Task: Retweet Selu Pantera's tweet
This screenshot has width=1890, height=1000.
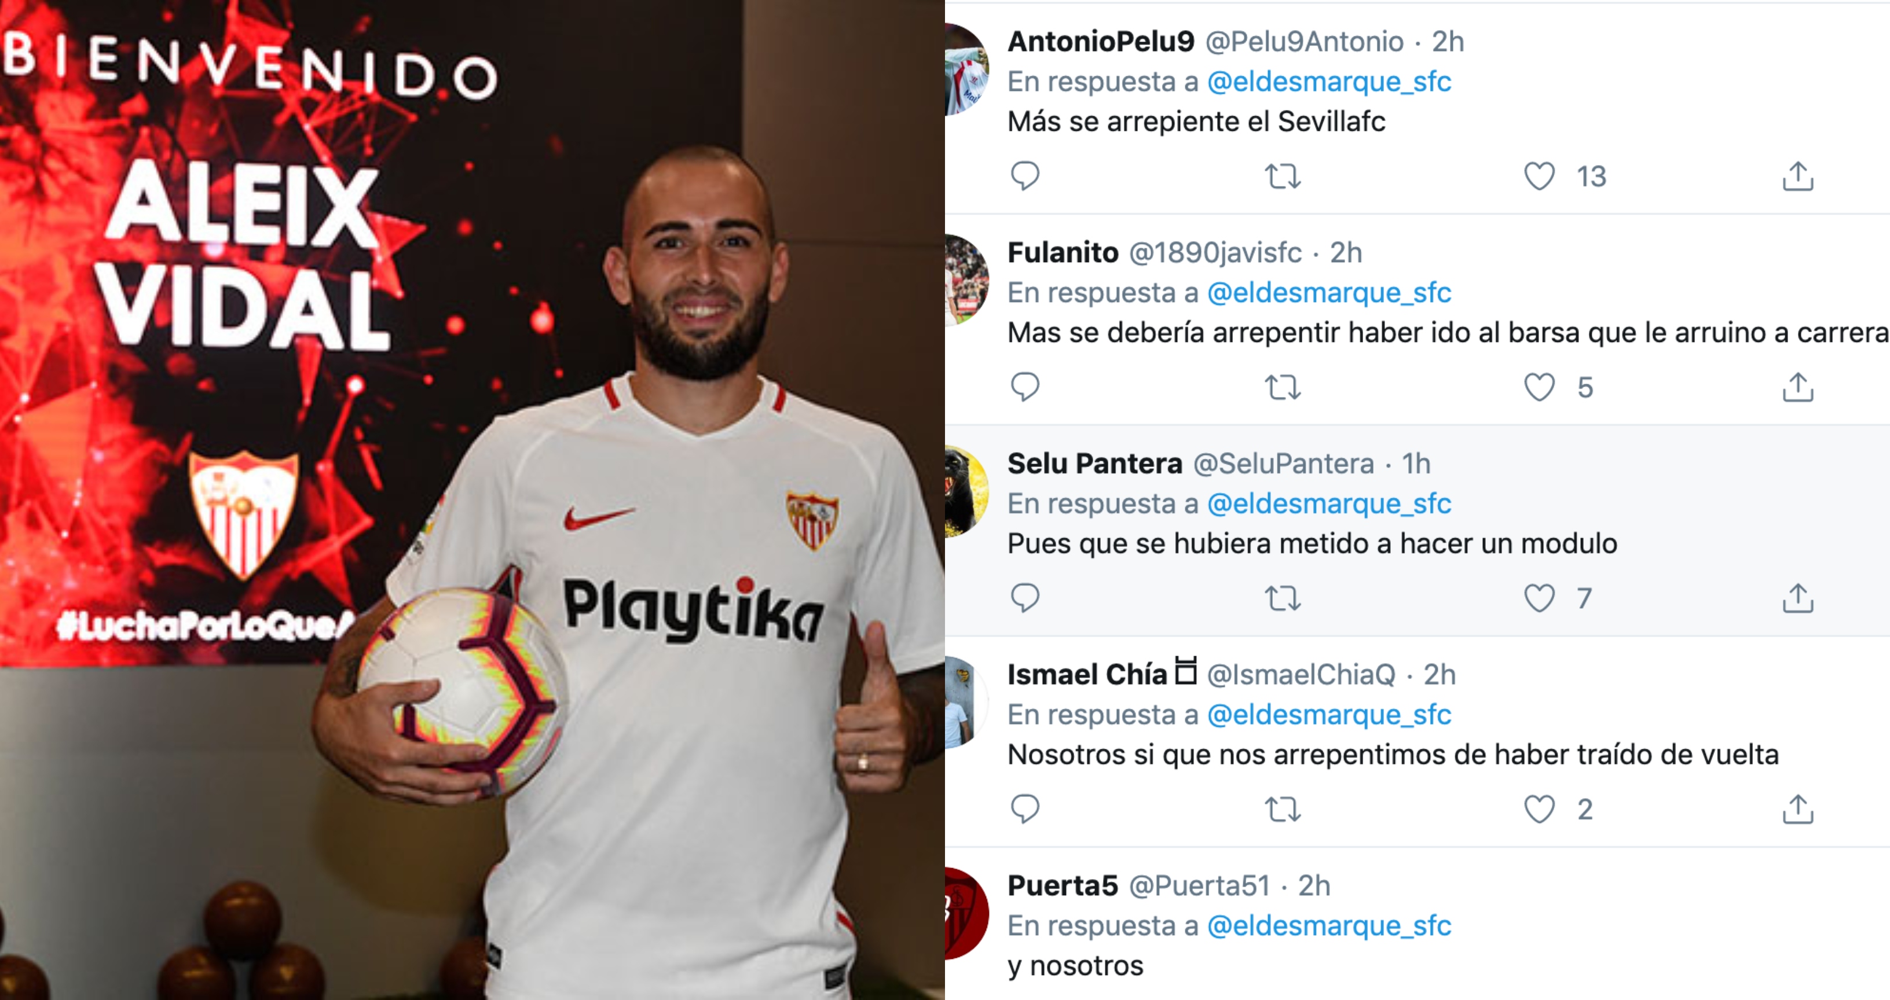Action: 1283,599
